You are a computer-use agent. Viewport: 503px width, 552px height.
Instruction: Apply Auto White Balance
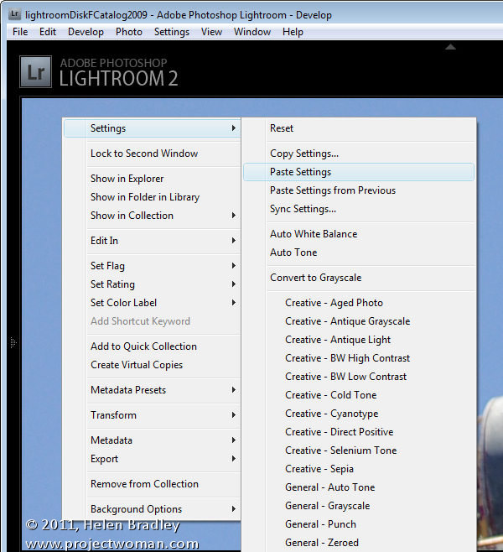(x=359, y=234)
